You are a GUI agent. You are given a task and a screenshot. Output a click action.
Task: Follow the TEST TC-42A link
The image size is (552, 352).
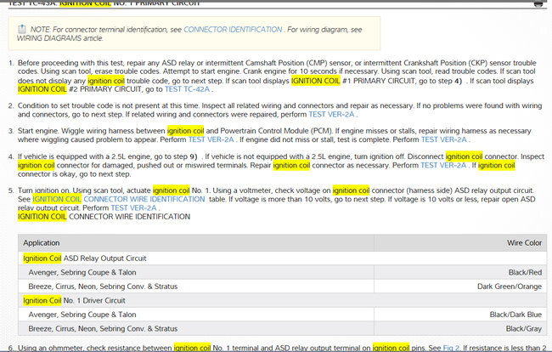(188, 89)
